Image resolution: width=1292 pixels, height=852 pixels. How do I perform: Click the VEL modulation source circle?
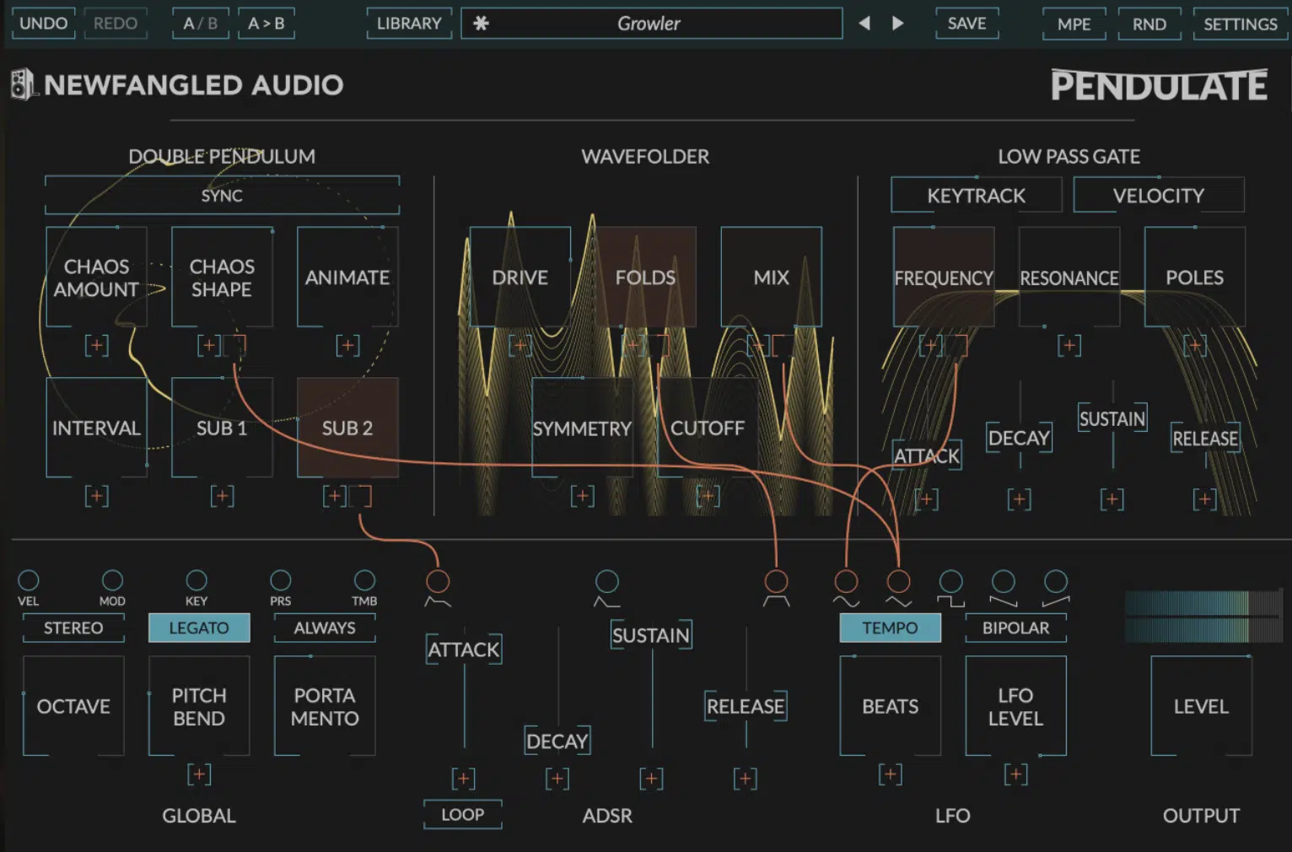pos(29,580)
